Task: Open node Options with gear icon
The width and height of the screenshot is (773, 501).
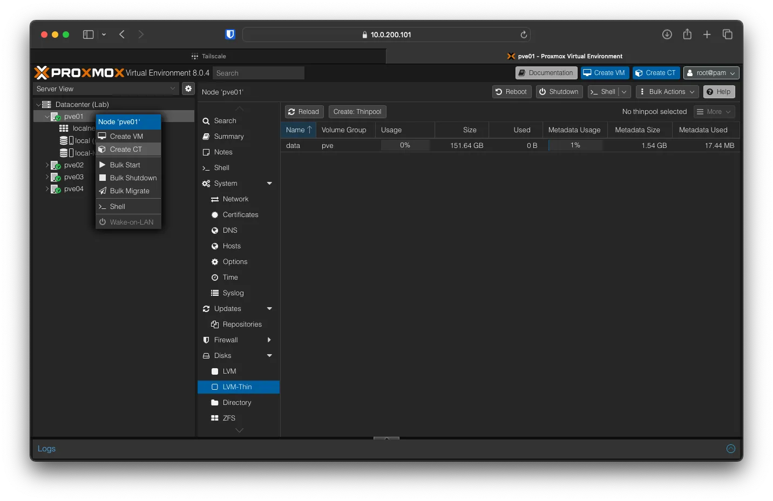Action: [x=239, y=262]
